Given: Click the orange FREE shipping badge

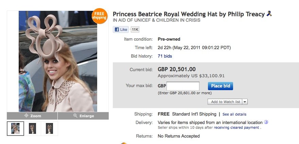Looking at the screenshot, I should pos(99,16).
